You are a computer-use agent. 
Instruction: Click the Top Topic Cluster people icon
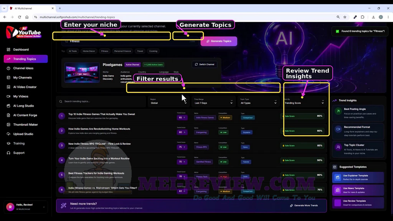tap(338, 147)
